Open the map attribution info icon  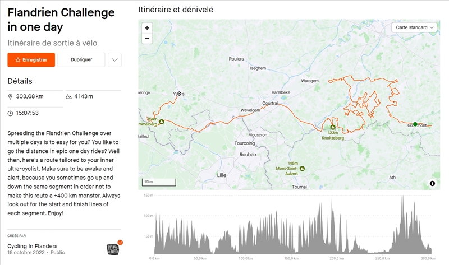point(433,183)
